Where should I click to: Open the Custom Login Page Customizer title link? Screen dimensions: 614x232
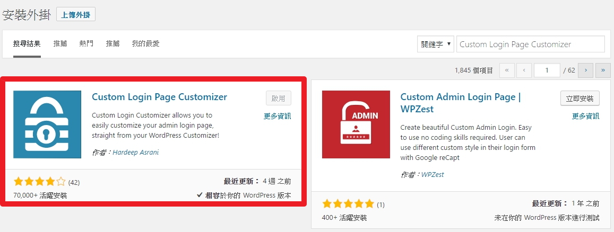click(x=159, y=96)
